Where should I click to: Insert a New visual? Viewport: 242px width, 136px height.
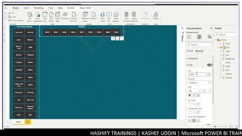point(102,17)
